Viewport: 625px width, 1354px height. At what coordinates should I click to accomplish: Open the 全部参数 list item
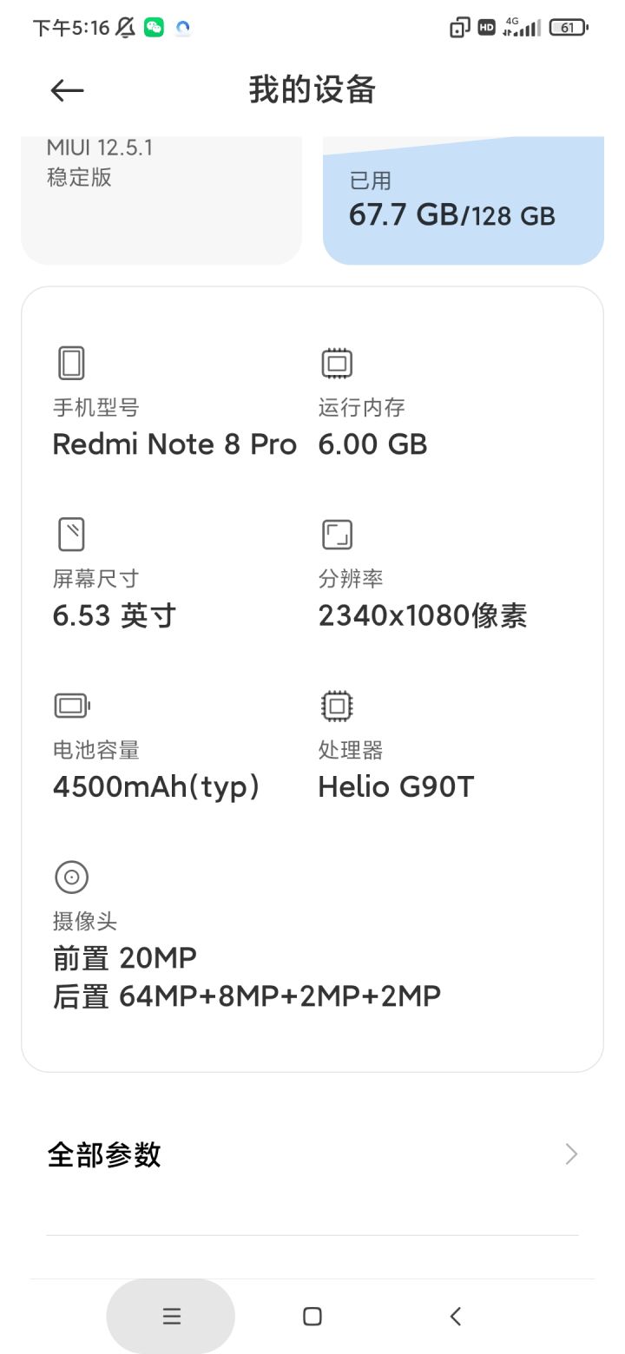(x=312, y=1154)
